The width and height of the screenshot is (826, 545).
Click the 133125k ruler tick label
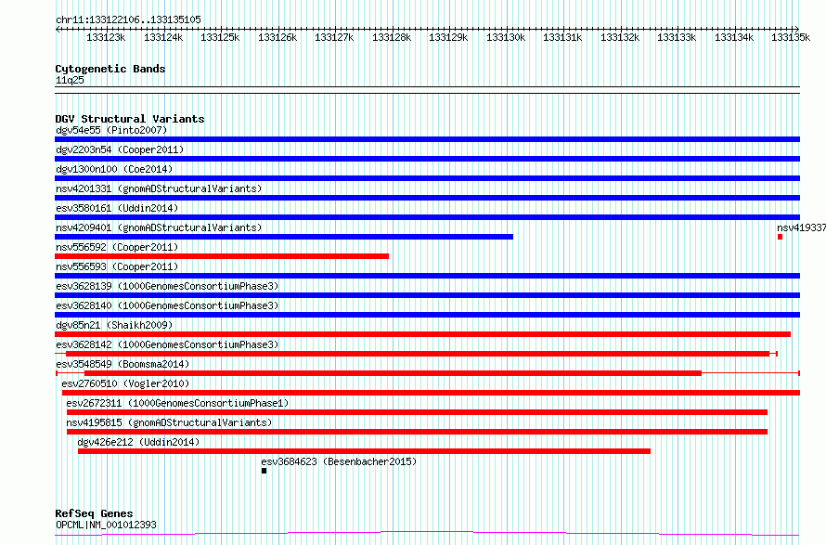point(220,37)
